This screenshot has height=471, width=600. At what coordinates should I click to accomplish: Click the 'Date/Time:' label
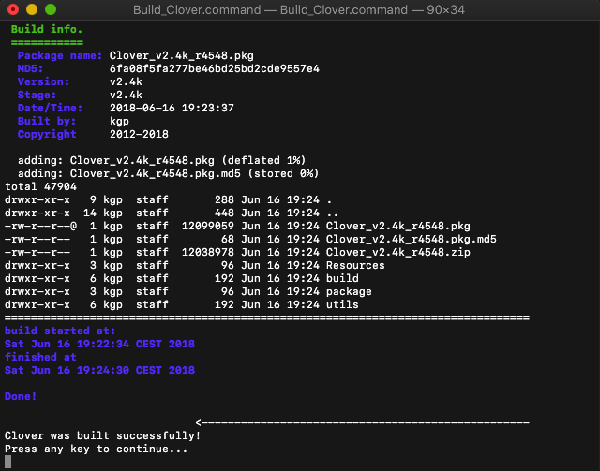pyautogui.click(x=50, y=109)
